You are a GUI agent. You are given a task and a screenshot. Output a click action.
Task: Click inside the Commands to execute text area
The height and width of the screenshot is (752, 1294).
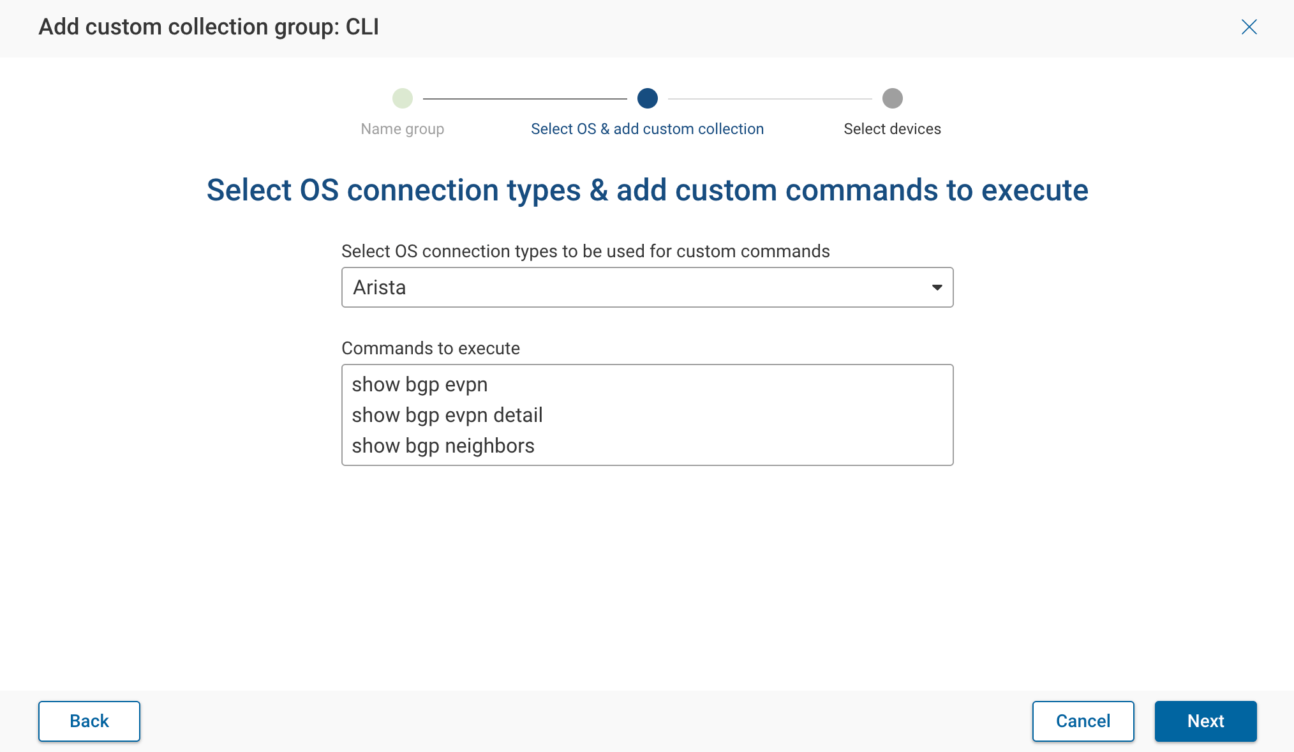647,414
